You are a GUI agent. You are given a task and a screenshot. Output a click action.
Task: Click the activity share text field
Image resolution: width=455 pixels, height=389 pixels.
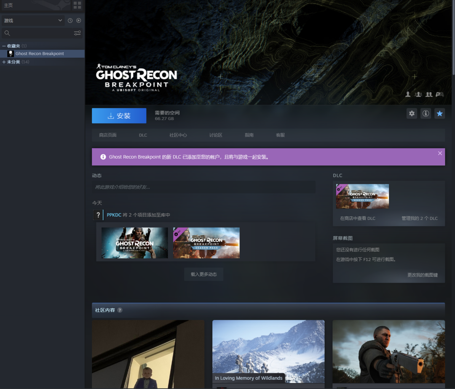204,187
